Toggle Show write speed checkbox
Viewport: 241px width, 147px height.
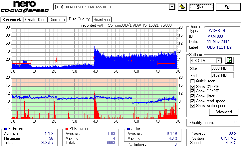pyautogui.click(x=192, y=106)
